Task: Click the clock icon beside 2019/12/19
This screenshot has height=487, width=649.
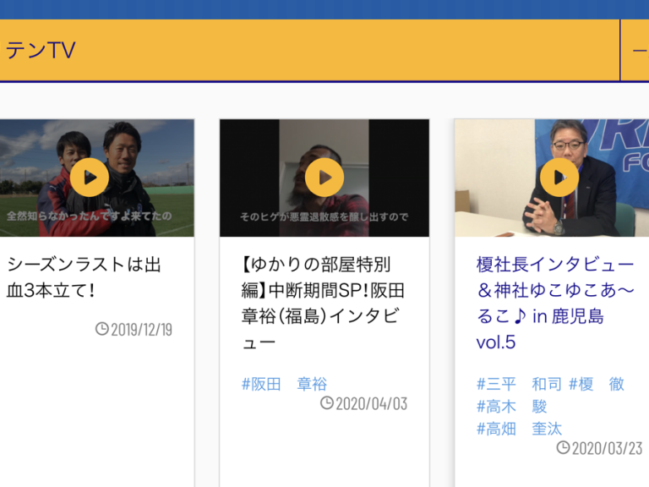Action: point(101,329)
